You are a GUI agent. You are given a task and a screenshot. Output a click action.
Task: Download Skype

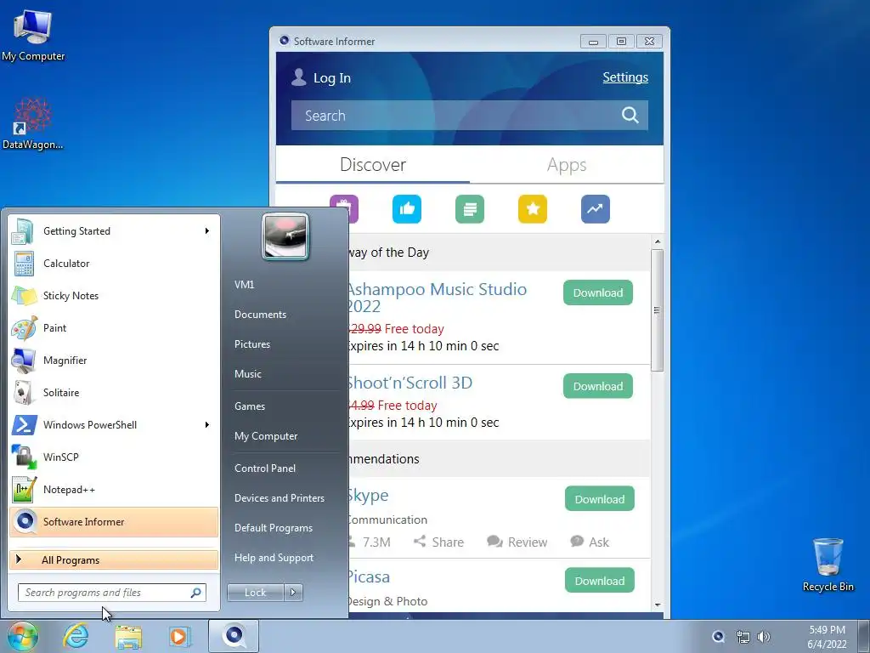tap(599, 498)
